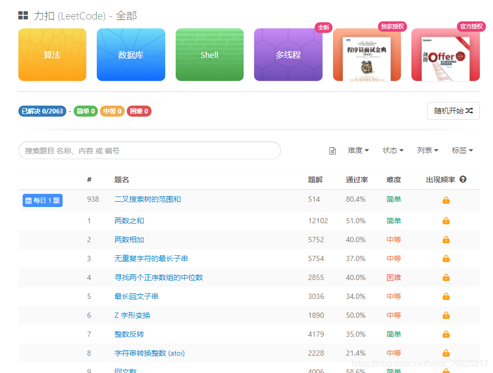493x373 pixels.
Task: Click solutions count 514 in first row
Action: 314,200
